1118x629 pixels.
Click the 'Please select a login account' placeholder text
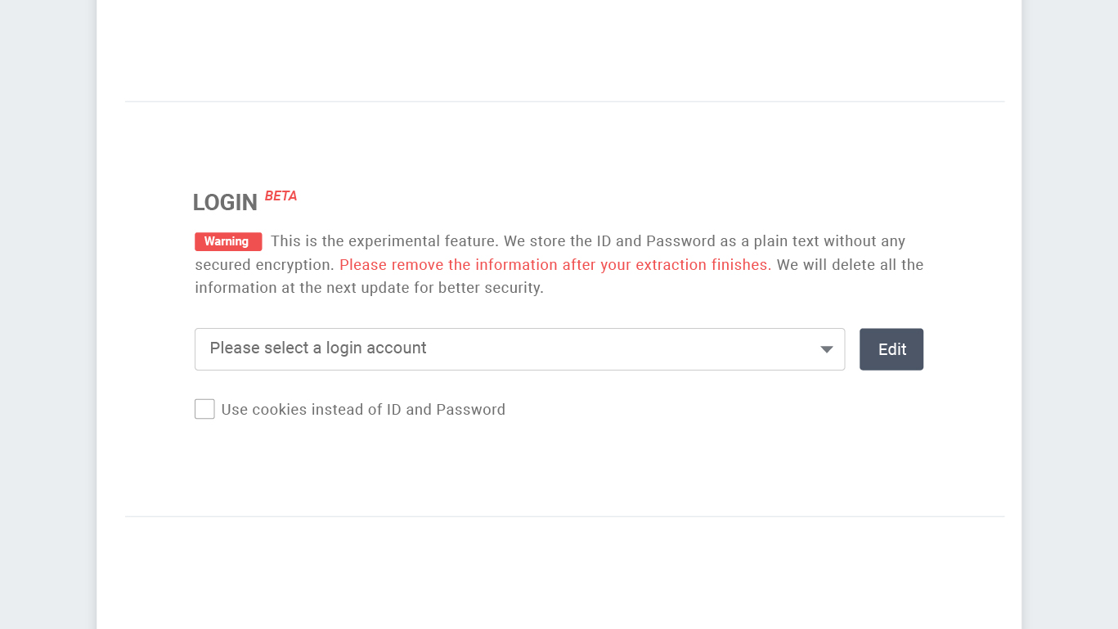tap(318, 348)
